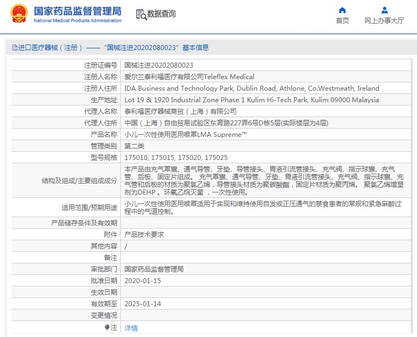Image resolution: width=417 pixels, height=337 pixels.
Task: Click the 变更情况 label
Action: tap(104, 316)
